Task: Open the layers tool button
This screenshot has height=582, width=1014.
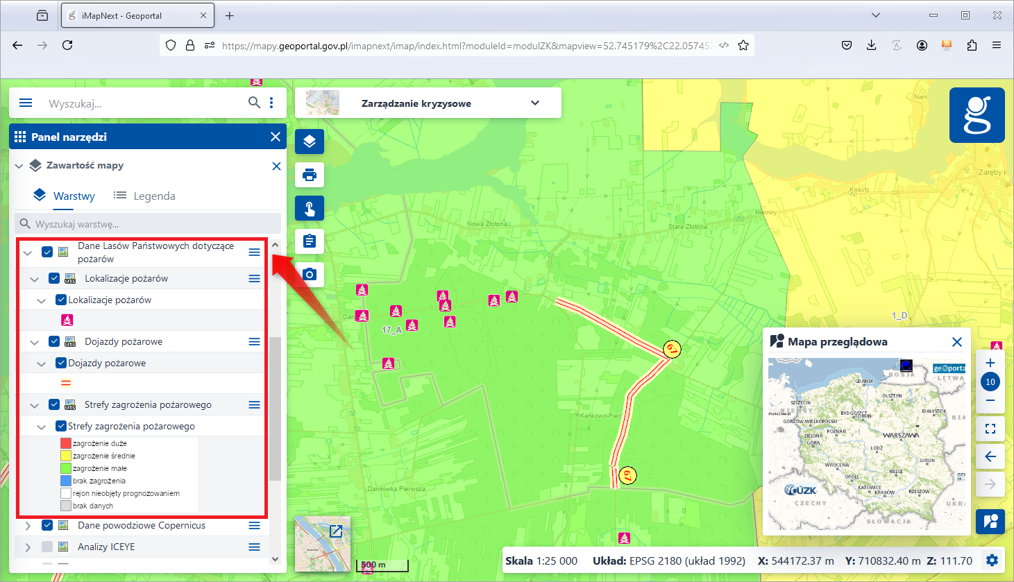Action: pyautogui.click(x=310, y=142)
